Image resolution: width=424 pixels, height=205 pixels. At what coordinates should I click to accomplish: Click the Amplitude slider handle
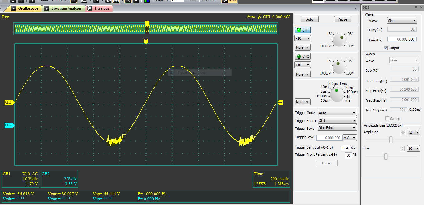click(391, 140)
